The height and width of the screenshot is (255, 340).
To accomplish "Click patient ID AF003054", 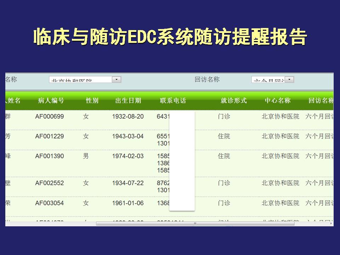I will [x=50, y=203].
